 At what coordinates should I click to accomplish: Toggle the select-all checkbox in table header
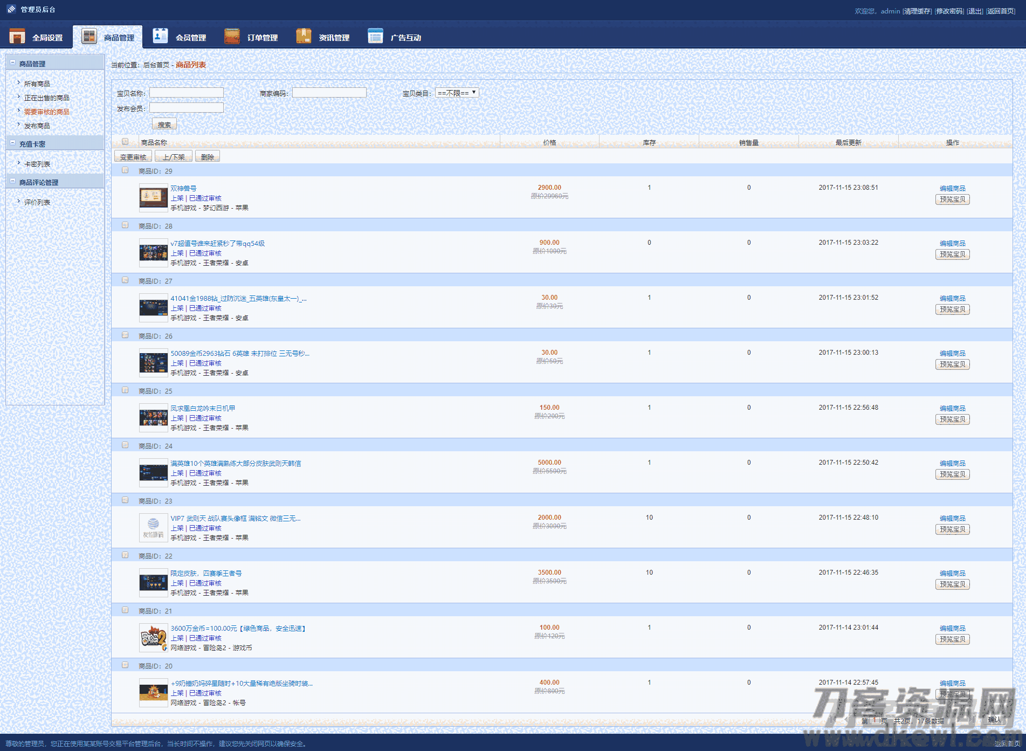point(125,142)
